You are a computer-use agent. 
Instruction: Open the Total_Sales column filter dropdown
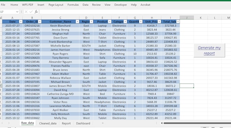178,21
